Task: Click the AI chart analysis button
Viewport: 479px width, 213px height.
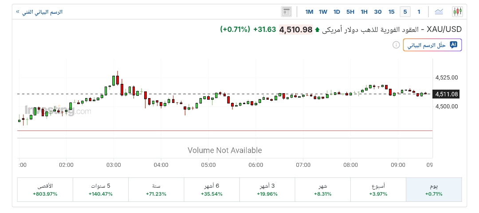Action: (432, 45)
